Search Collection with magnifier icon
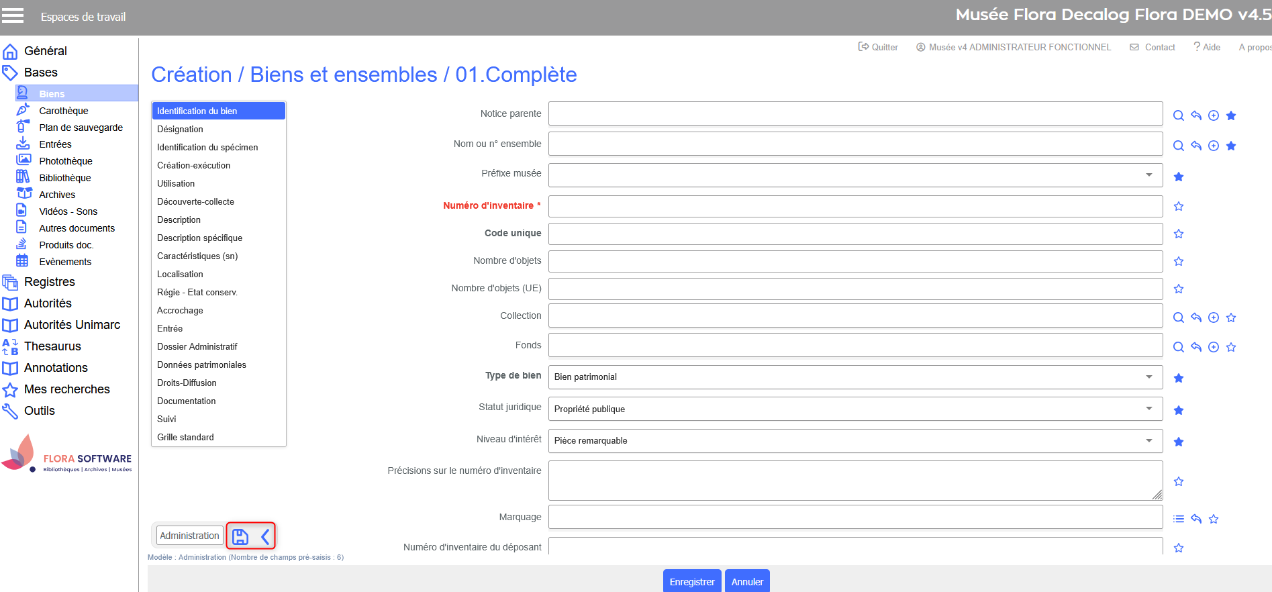1272x592 pixels. point(1178,317)
